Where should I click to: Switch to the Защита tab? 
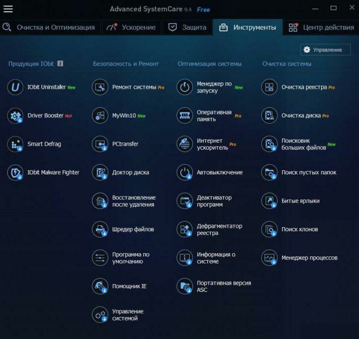coord(188,27)
